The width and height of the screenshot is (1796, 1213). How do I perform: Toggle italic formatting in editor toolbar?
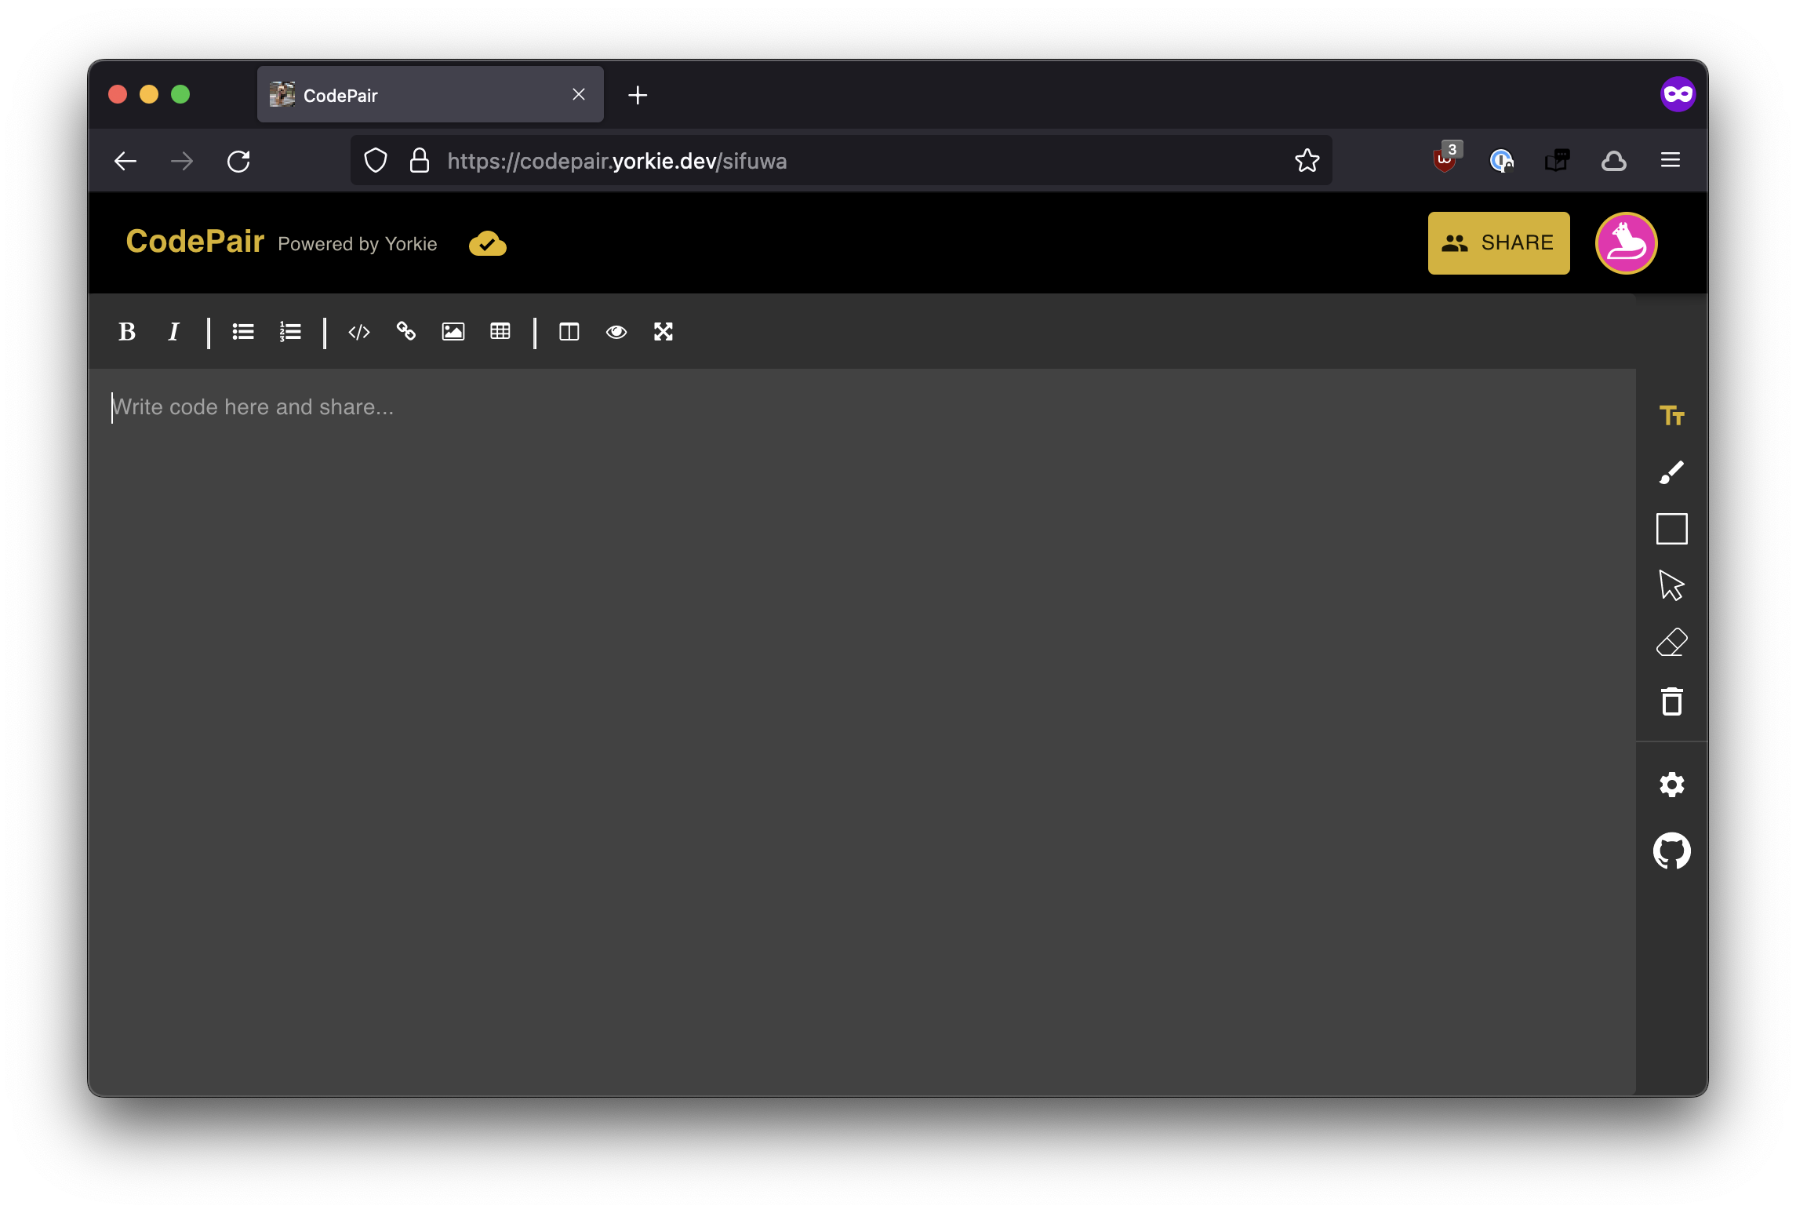[x=174, y=332]
